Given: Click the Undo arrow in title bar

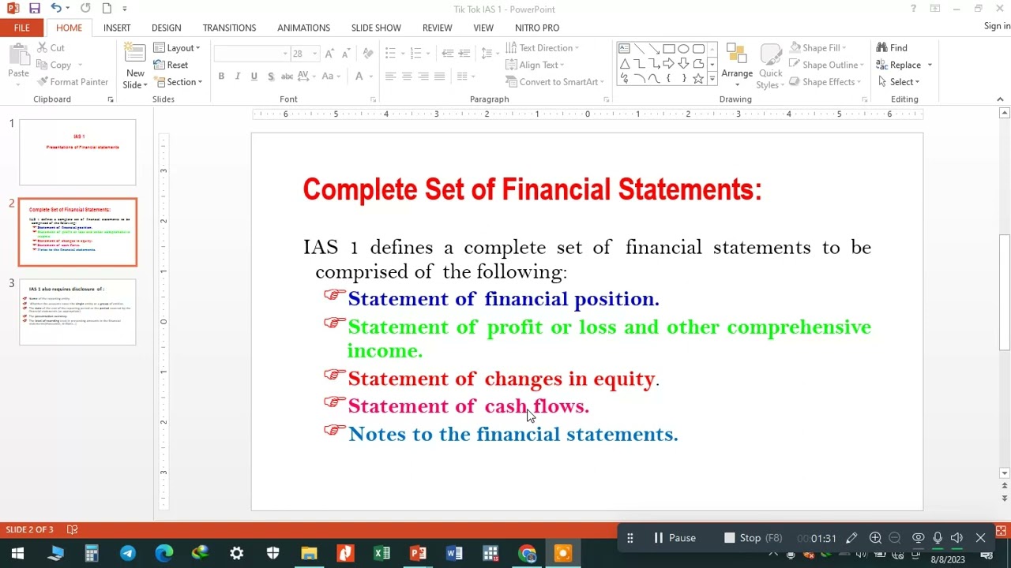Looking at the screenshot, I should tap(55, 9).
